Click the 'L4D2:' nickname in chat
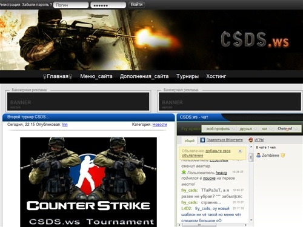 (x=187, y=208)
